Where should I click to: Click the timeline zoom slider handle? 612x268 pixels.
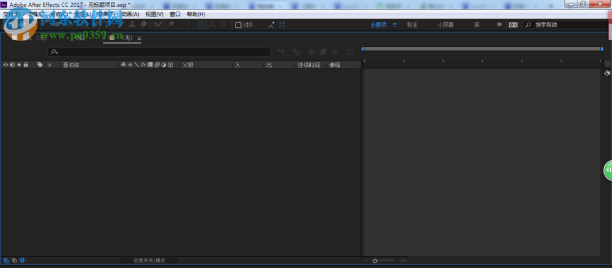pyautogui.click(x=375, y=261)
